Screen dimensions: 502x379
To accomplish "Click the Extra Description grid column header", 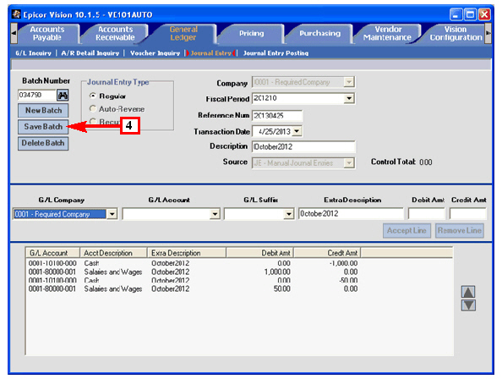I will click(x=187, y=253).
